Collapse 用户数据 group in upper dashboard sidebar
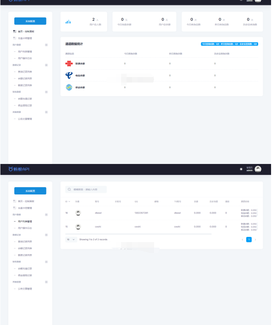Viewport: 274px width, 325px height. coord(46,45)
